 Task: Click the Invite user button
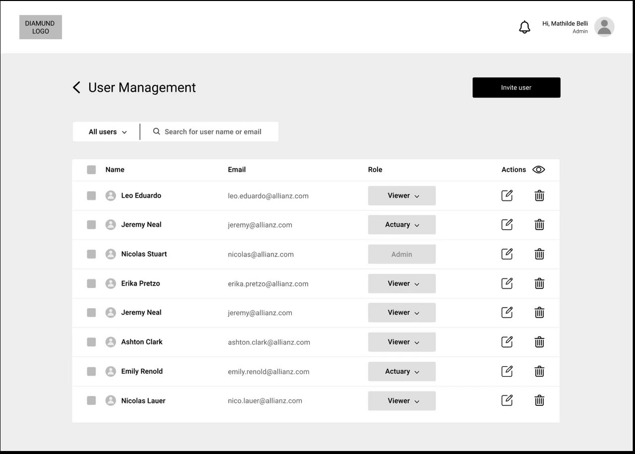(516, 87)
